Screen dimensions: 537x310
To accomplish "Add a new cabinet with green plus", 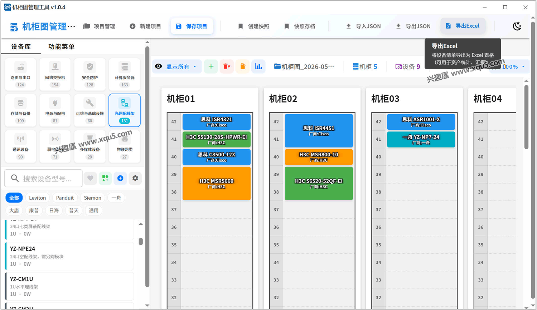I will (211, 66).
